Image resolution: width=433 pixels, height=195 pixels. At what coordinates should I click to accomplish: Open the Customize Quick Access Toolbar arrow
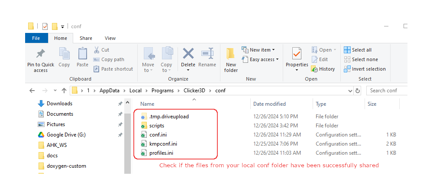[x=63, y=27]
